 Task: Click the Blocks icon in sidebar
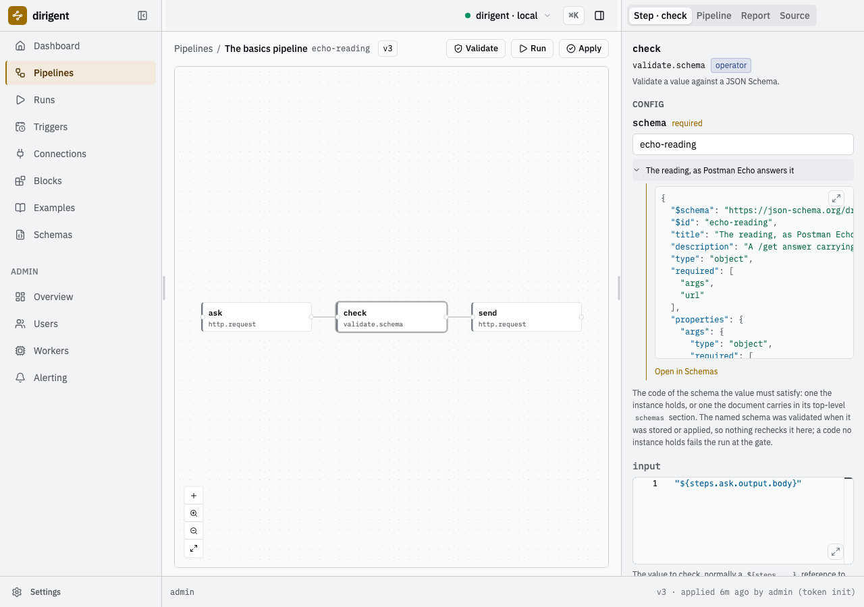pyautogui.click(x=20, y=181)
